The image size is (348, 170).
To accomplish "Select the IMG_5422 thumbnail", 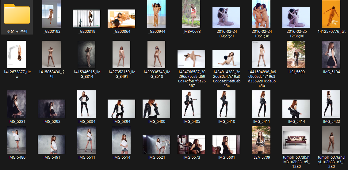I will 331,104.
